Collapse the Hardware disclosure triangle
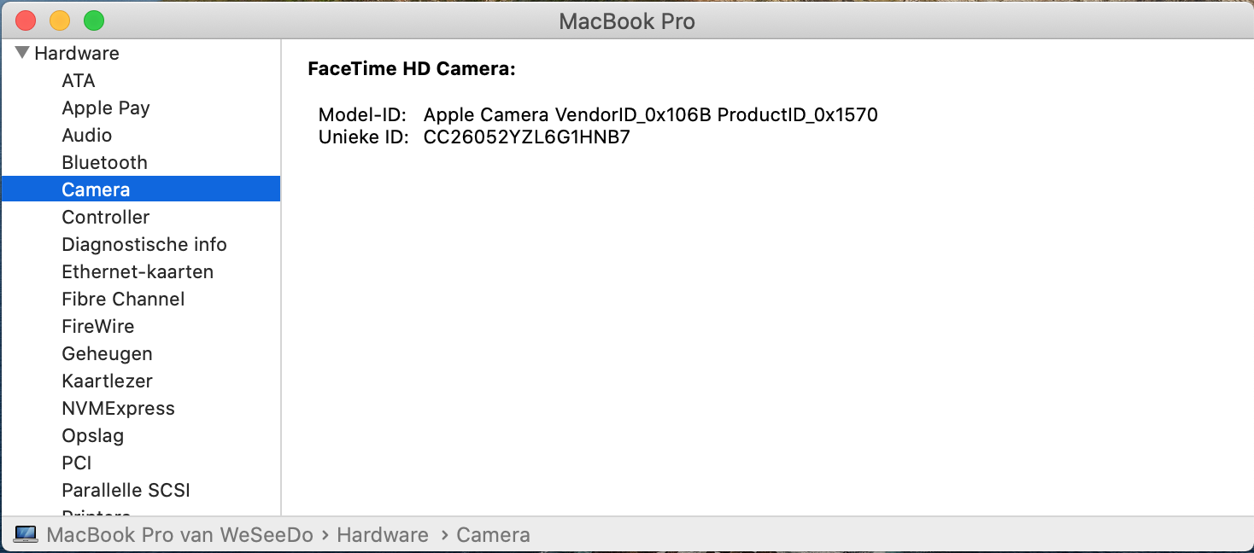This screenshot has width=1254, height=553. point(22,53)
